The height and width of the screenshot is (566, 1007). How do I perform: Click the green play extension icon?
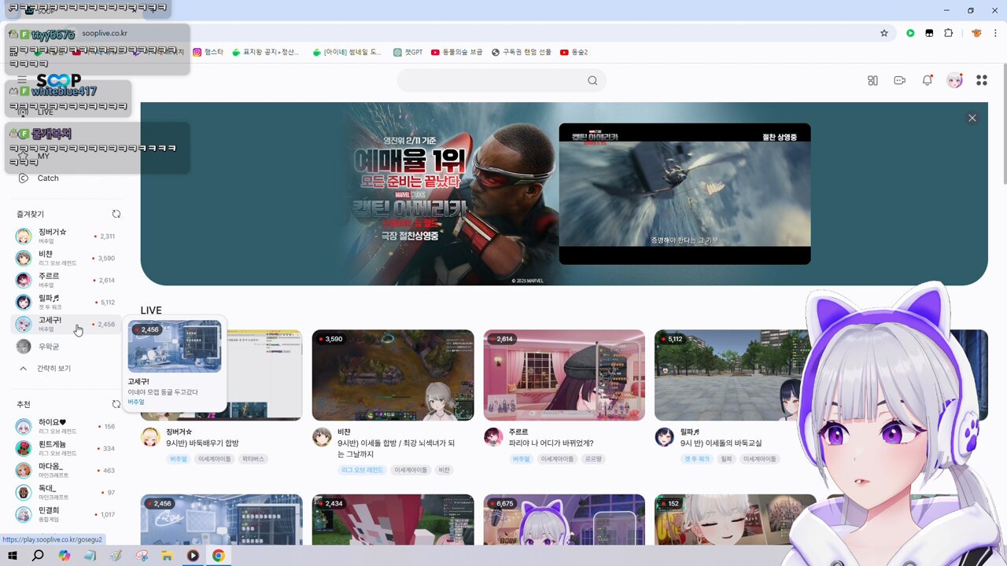point(910,33)
